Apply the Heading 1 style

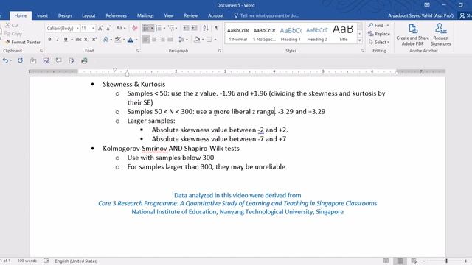coord(291,34)
